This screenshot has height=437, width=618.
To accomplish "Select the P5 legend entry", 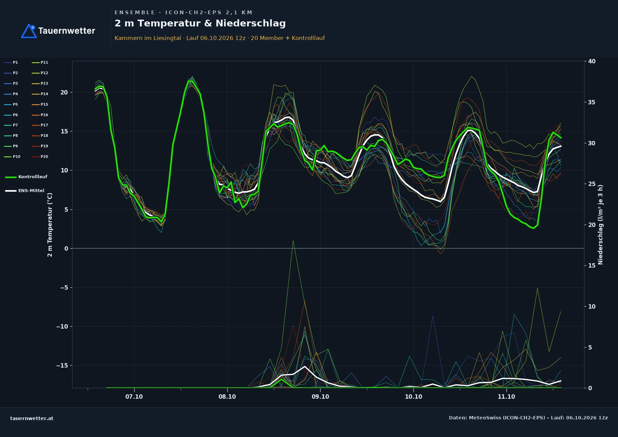I will (x=11, y=104).
